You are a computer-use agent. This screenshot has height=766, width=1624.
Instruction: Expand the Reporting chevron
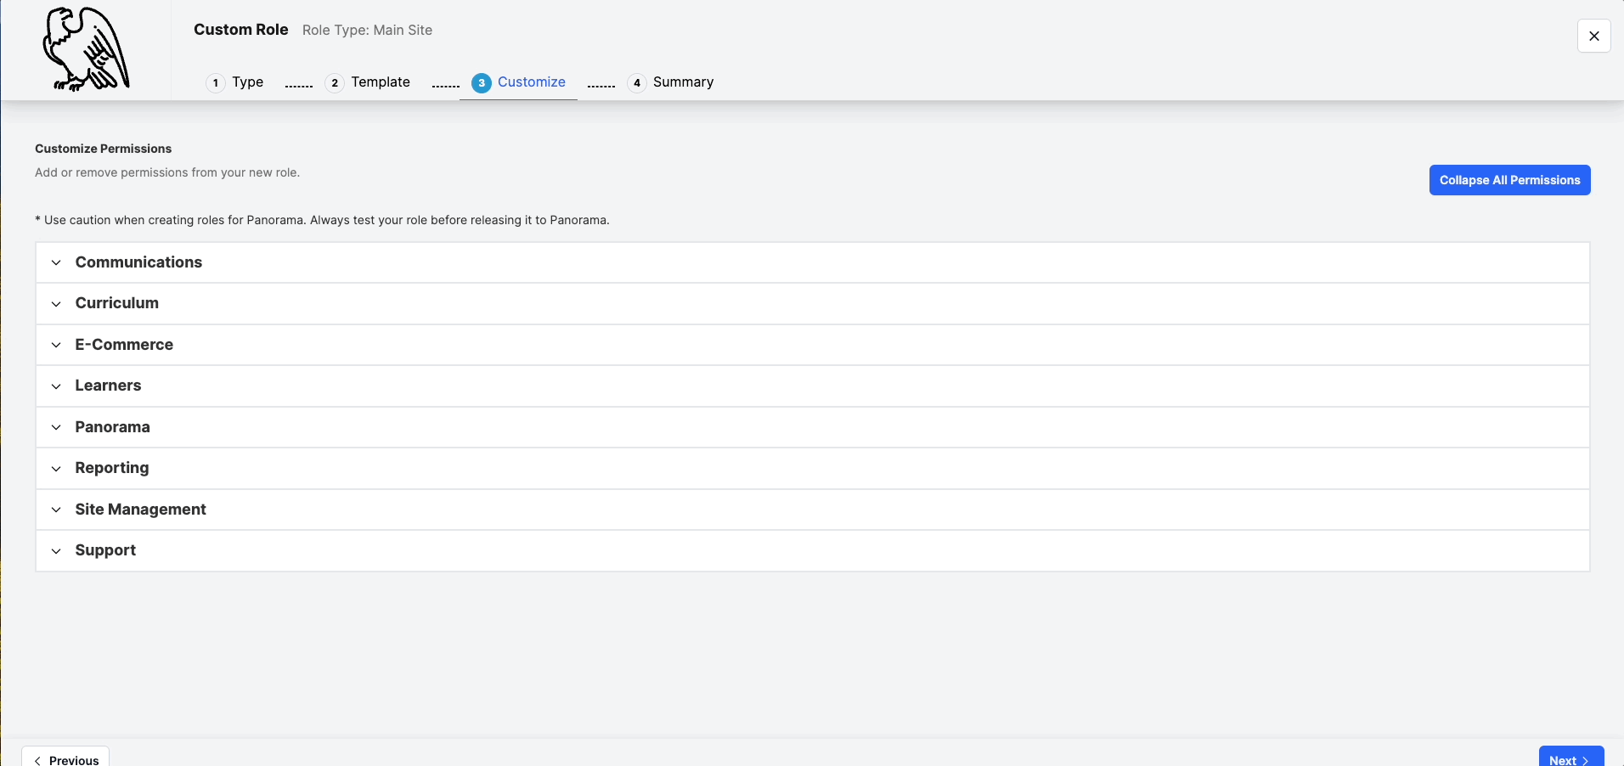click(56, 468)
